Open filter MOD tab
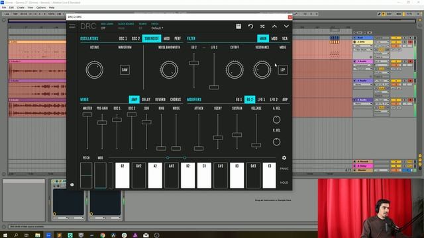This screenshot has width=424, height=238. pos(274,38)
